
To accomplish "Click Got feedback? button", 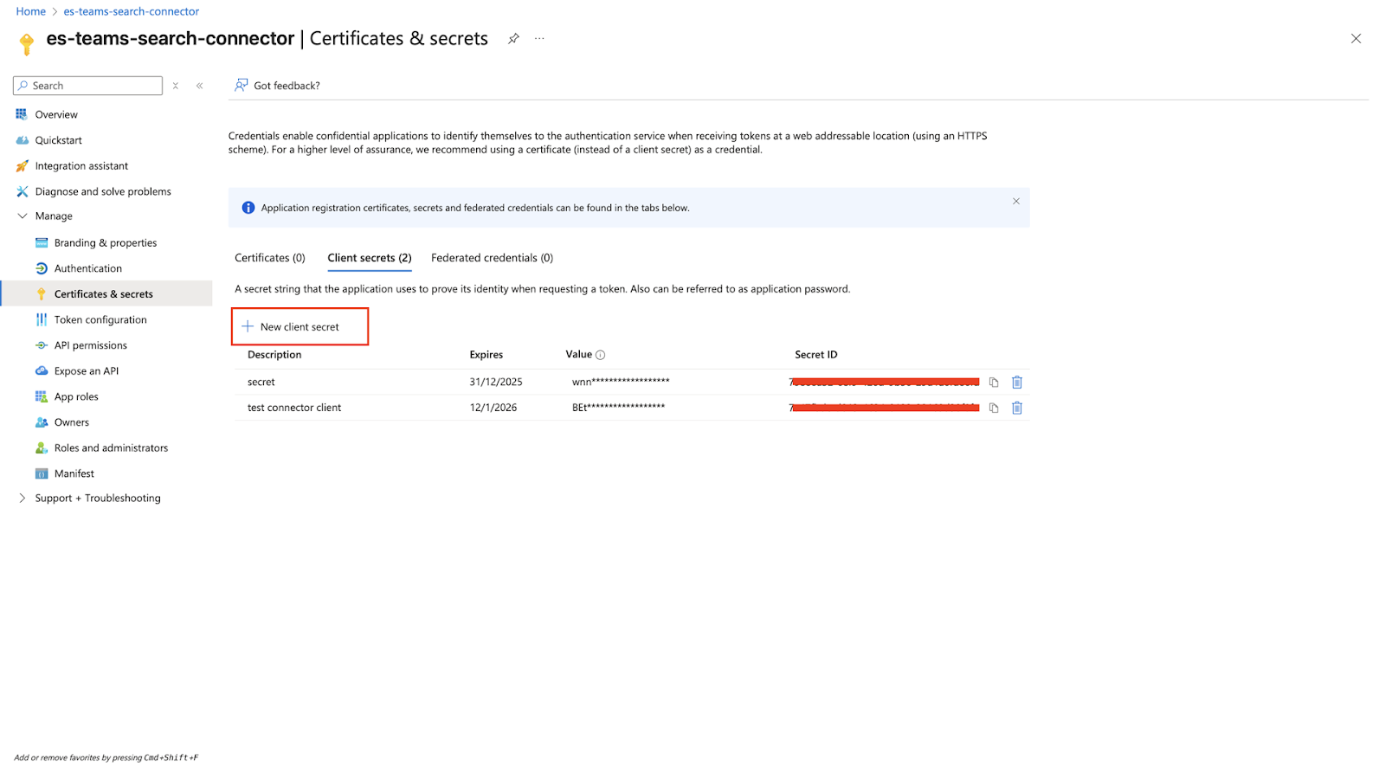I will (277, 86).
